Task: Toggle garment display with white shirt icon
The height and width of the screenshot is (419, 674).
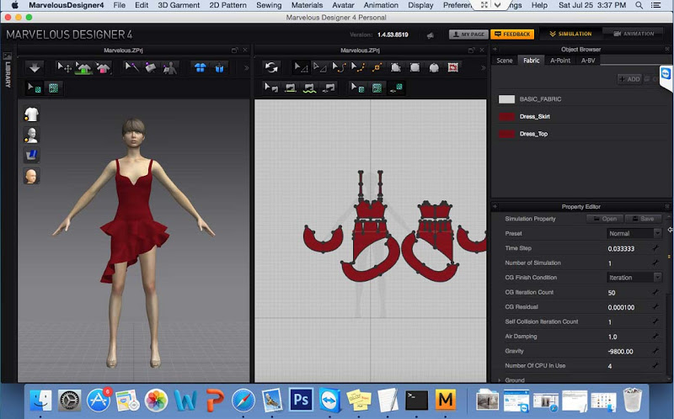Action: 31,114
